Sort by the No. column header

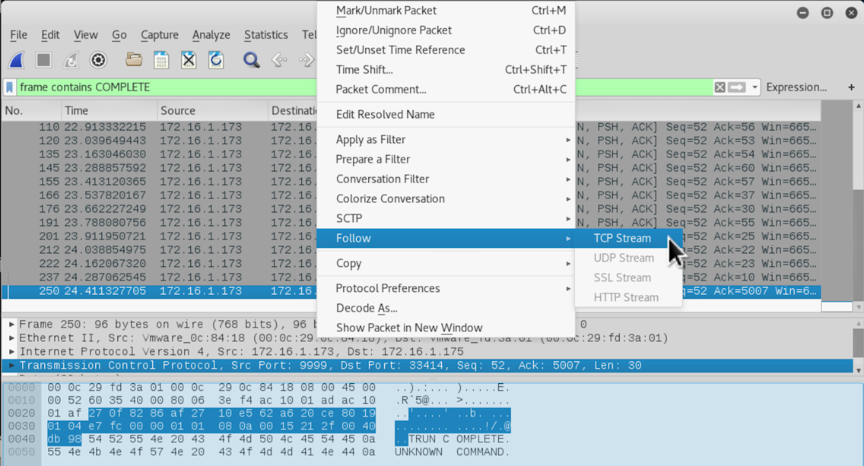(x=31, y=111)
